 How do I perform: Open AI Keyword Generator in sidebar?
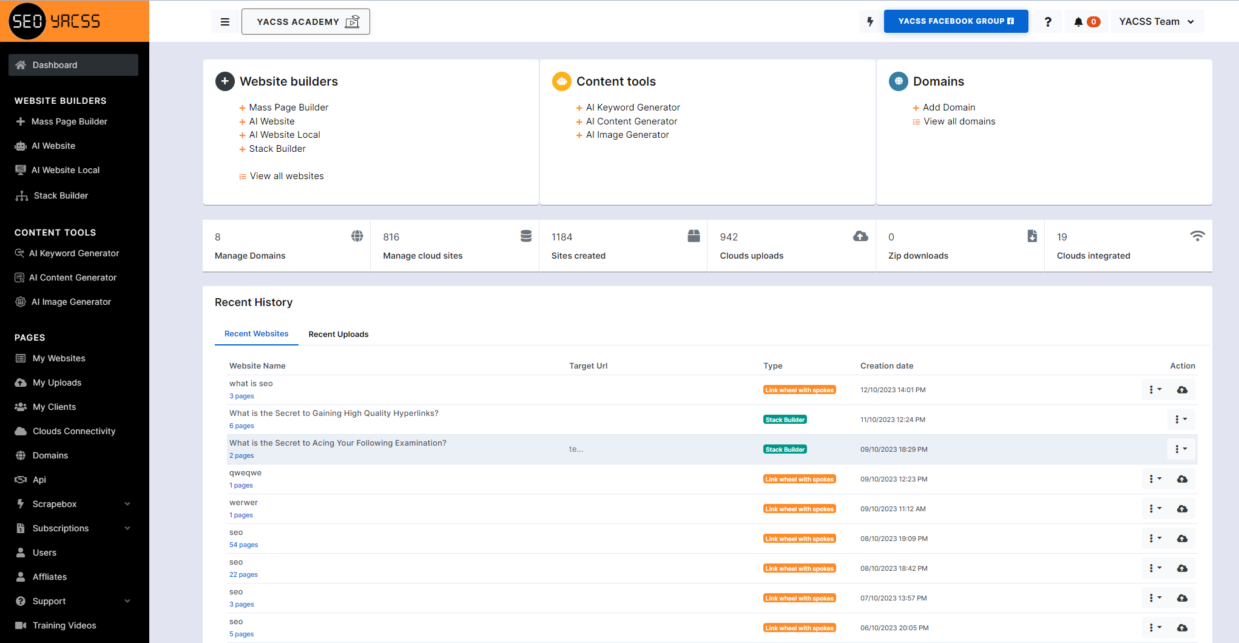coord(73,253)
